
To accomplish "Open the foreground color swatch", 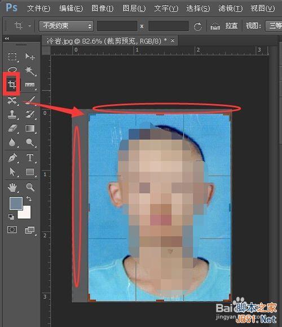I will point(16,203).
